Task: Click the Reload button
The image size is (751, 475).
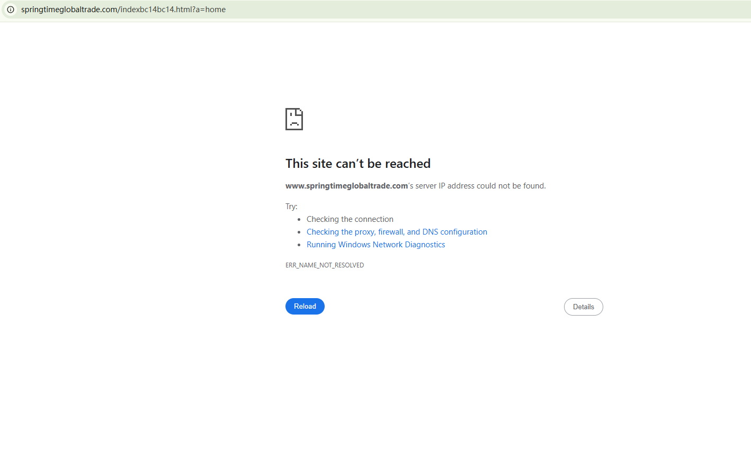Action: click(305, 307)
